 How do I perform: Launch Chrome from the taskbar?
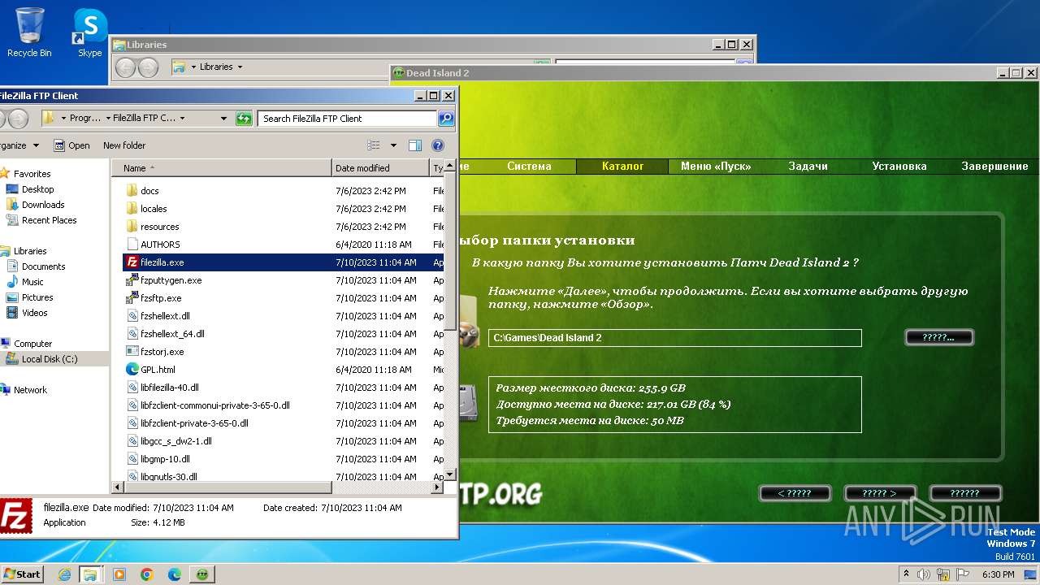click(147, 574)
